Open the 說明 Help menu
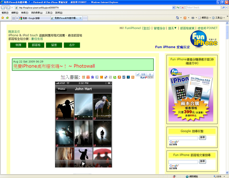This screenshot has width=229, height=178. pos(59,13)
